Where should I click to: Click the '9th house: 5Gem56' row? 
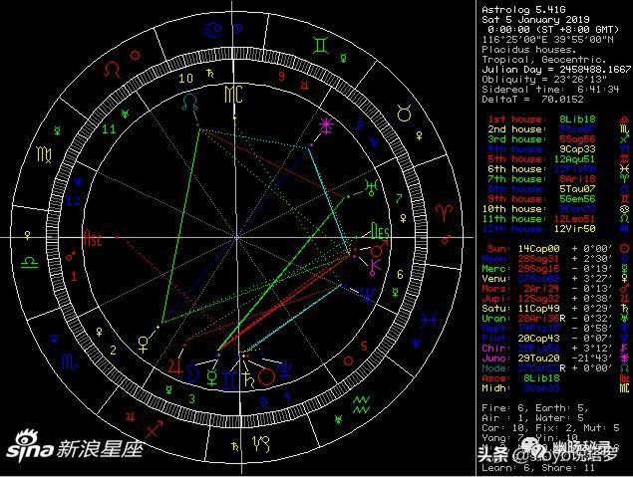point(558,199)
